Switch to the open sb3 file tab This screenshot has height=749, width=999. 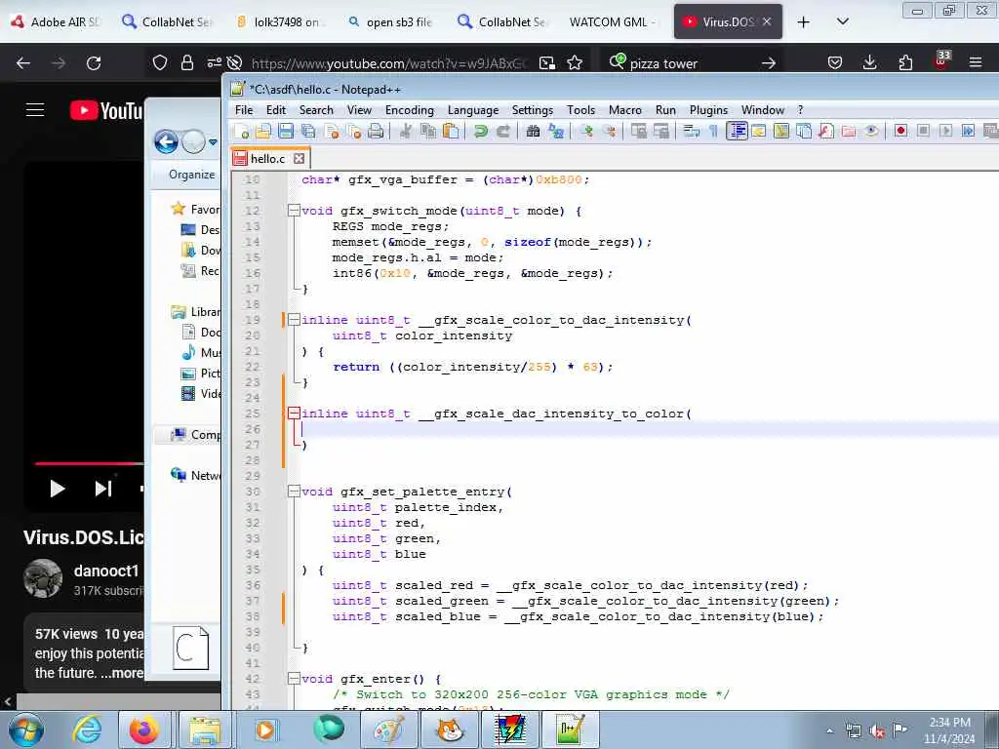pos(392,21)
